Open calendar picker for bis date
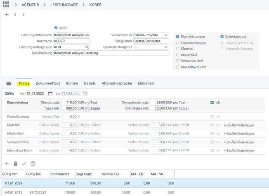Image resolution: width=269 pixels, height=196 pixels. [85, 93]
